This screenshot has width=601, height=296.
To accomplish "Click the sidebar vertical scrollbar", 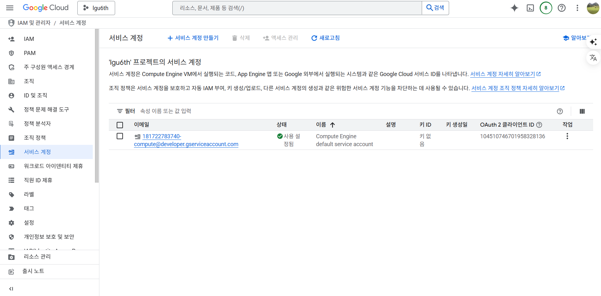I will pos(97,106).
